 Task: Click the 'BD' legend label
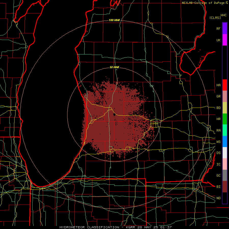(218, 108)
